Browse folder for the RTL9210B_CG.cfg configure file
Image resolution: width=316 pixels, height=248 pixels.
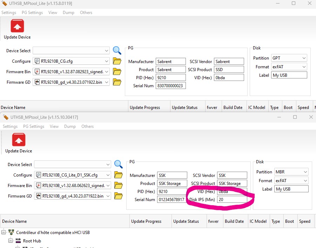point(117,61)
